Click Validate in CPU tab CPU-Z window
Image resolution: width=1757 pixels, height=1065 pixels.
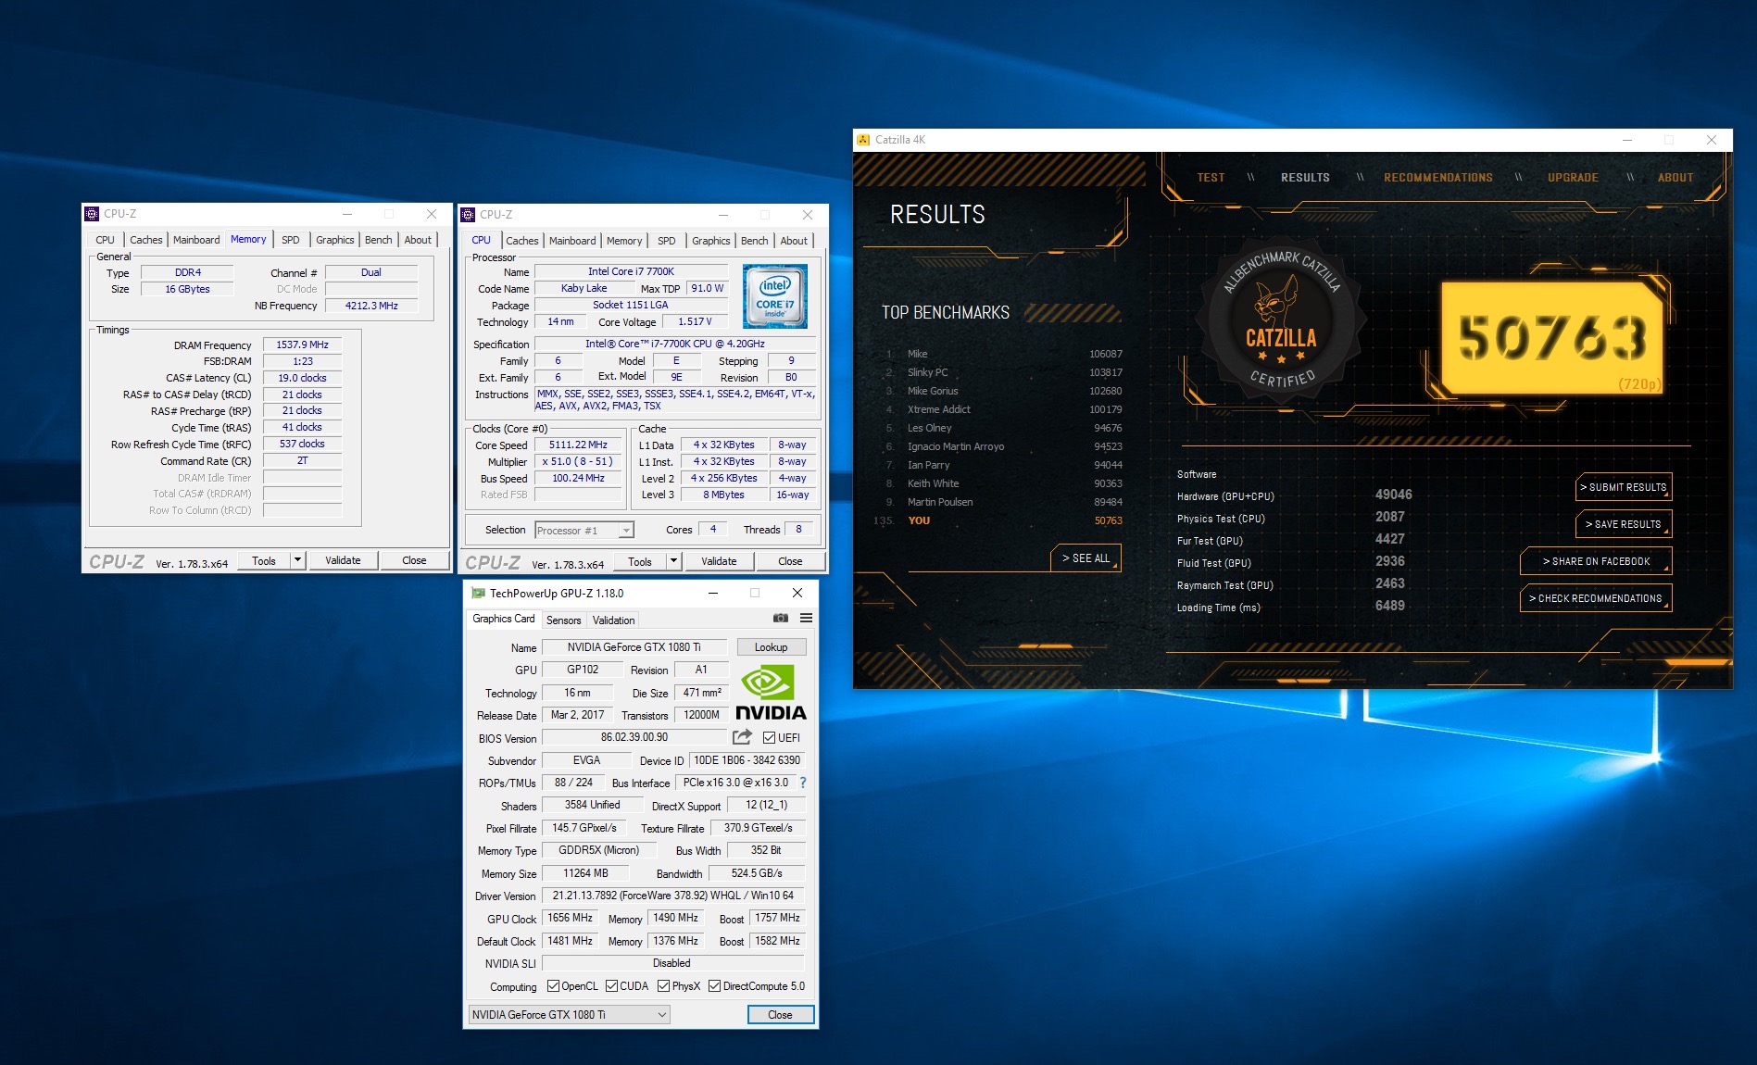click(719, 561)
